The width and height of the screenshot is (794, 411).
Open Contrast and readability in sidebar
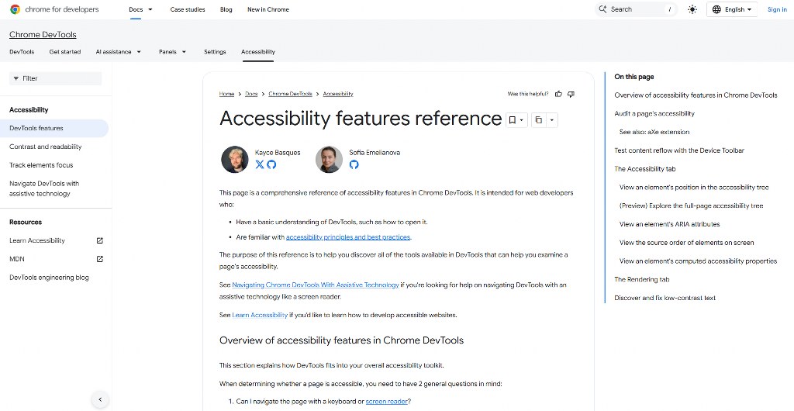tap(46, 147)
